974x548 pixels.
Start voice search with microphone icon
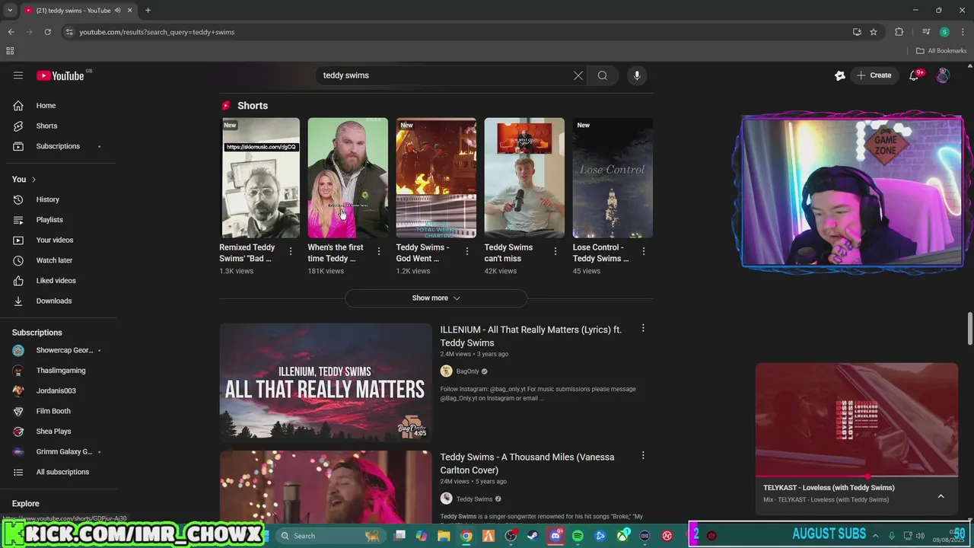click(637, 75)
